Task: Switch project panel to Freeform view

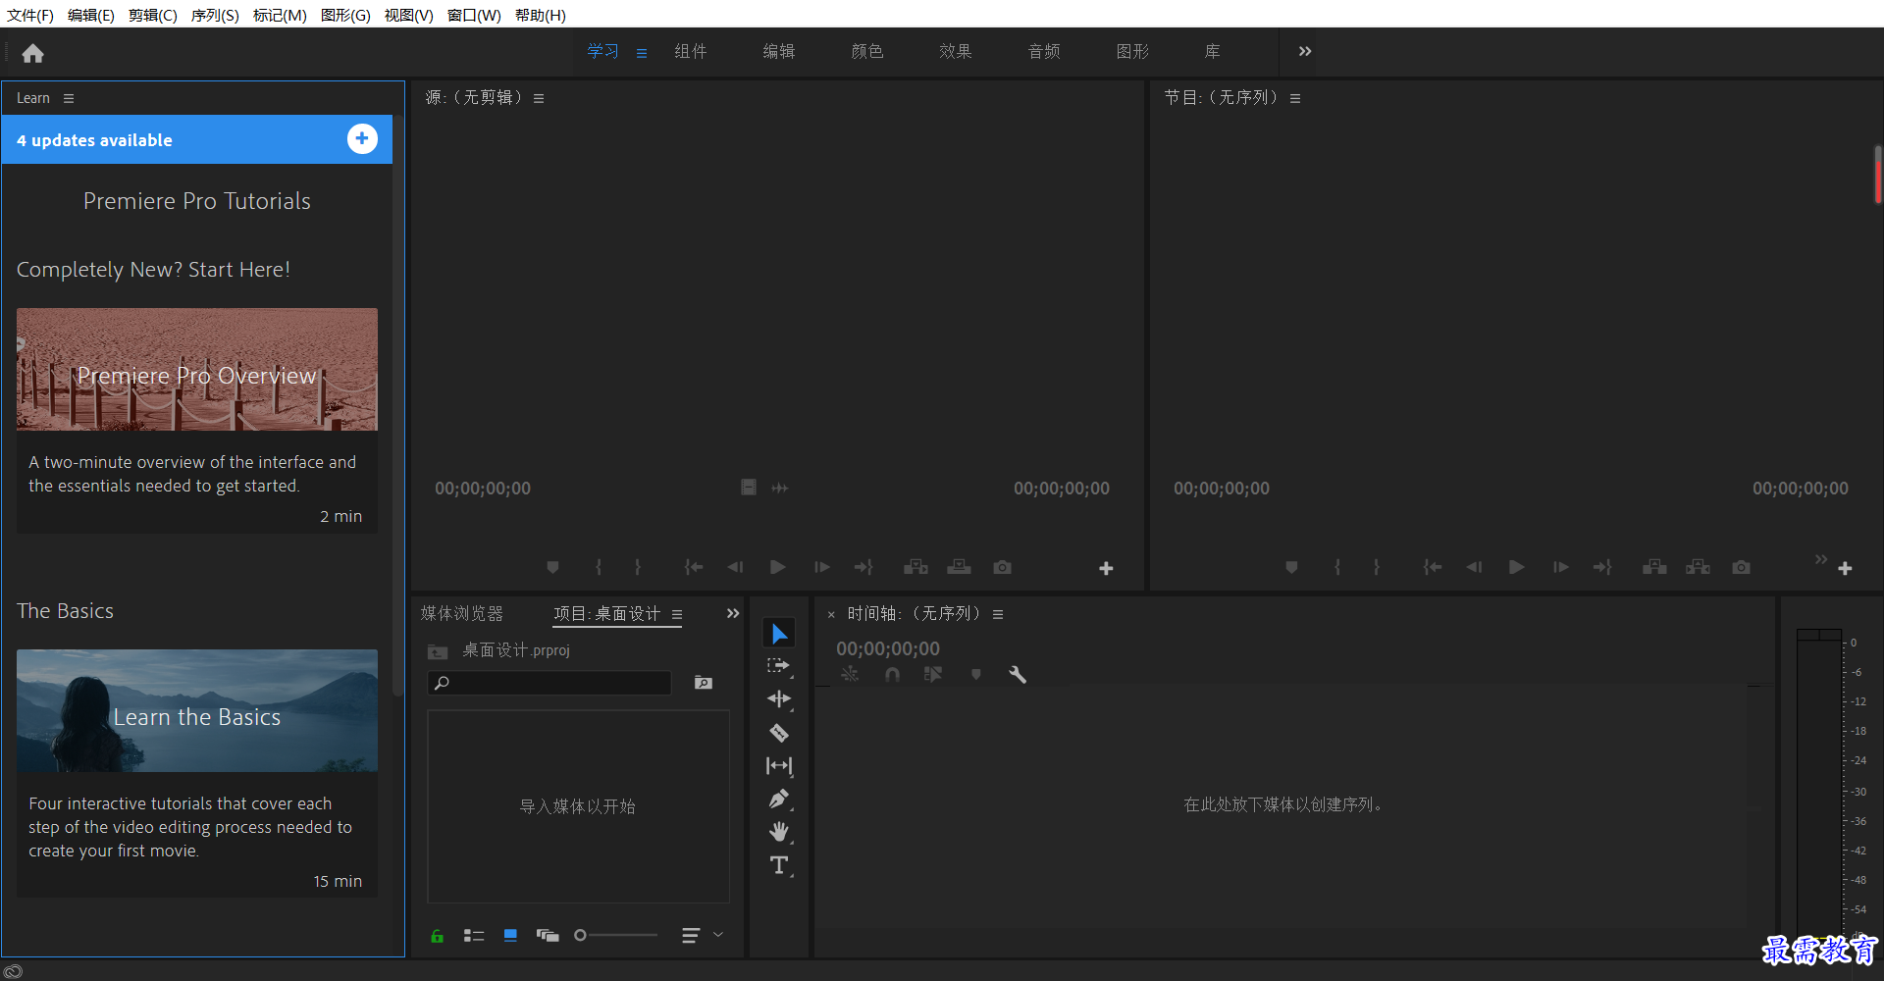Action: pyautogui.click(x=548, y=936)
